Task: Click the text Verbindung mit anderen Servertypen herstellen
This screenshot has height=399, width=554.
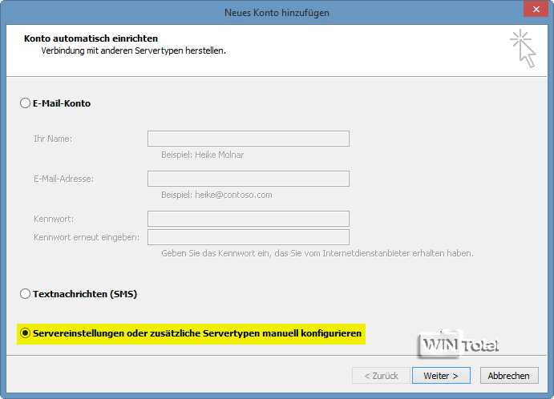Action: tap(134, 50)
